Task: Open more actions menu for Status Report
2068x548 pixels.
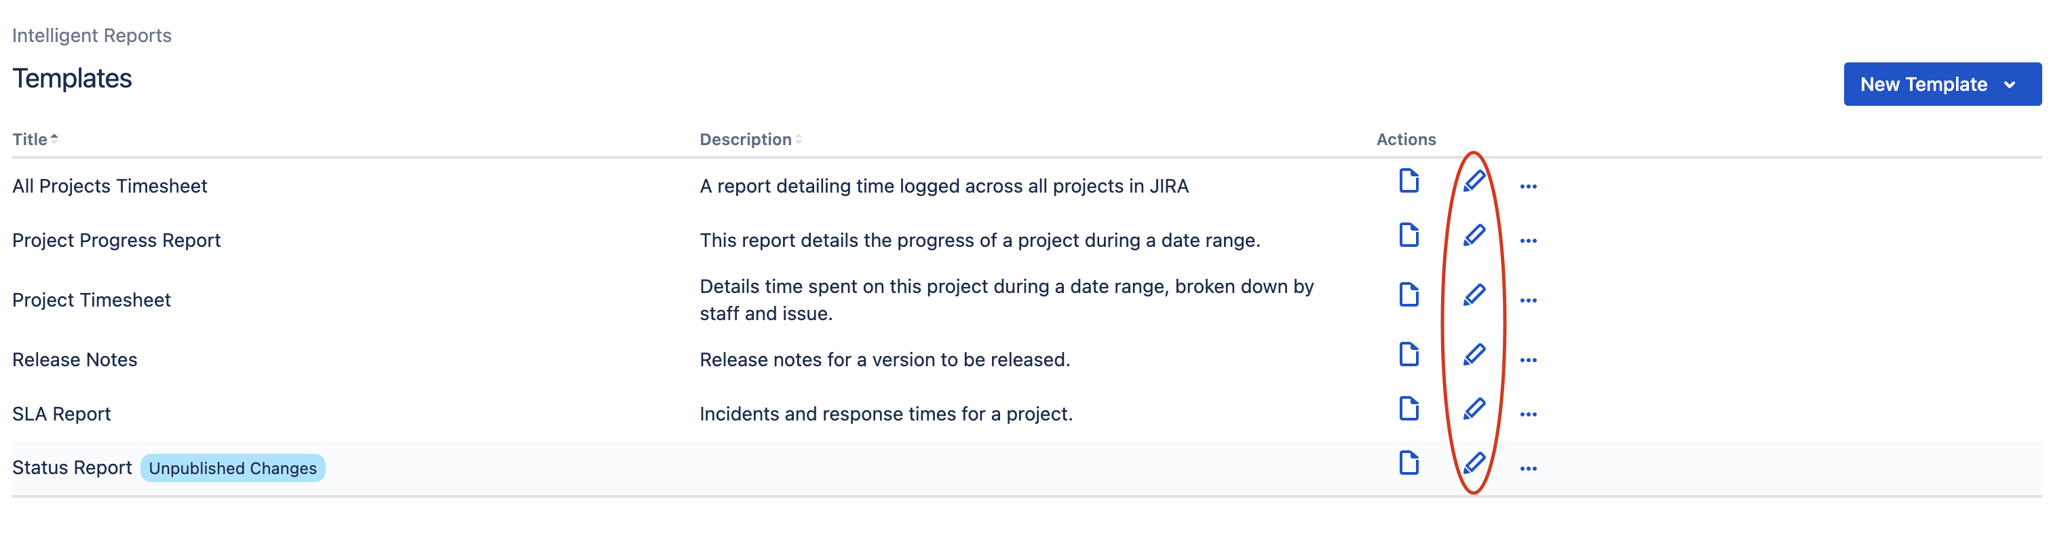Action: click(1528, 469)
